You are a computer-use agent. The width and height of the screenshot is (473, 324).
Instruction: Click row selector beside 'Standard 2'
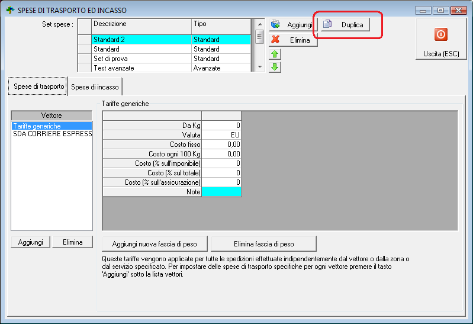[x=85, y=40]
